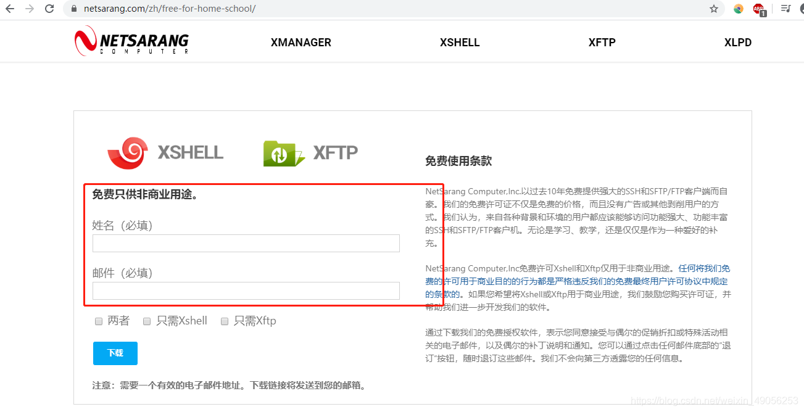Image resolution: width=804 pixels, height=412 pixels.
Task: Open the XLPD menu item
Action: [x=738, y=43]
